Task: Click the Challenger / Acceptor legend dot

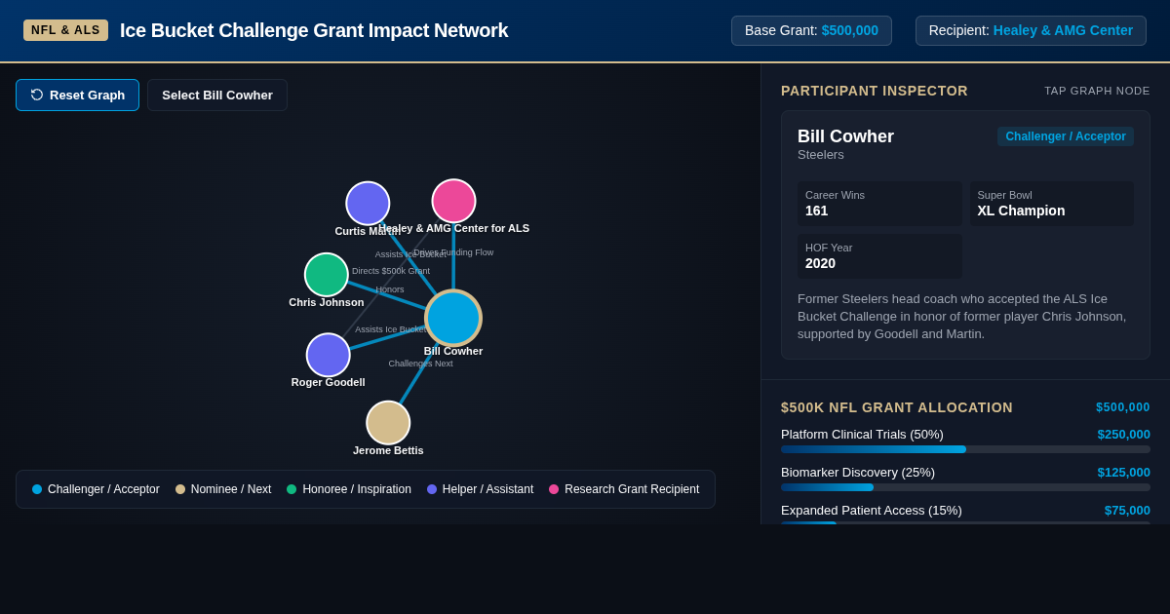Action: point(37,489)
